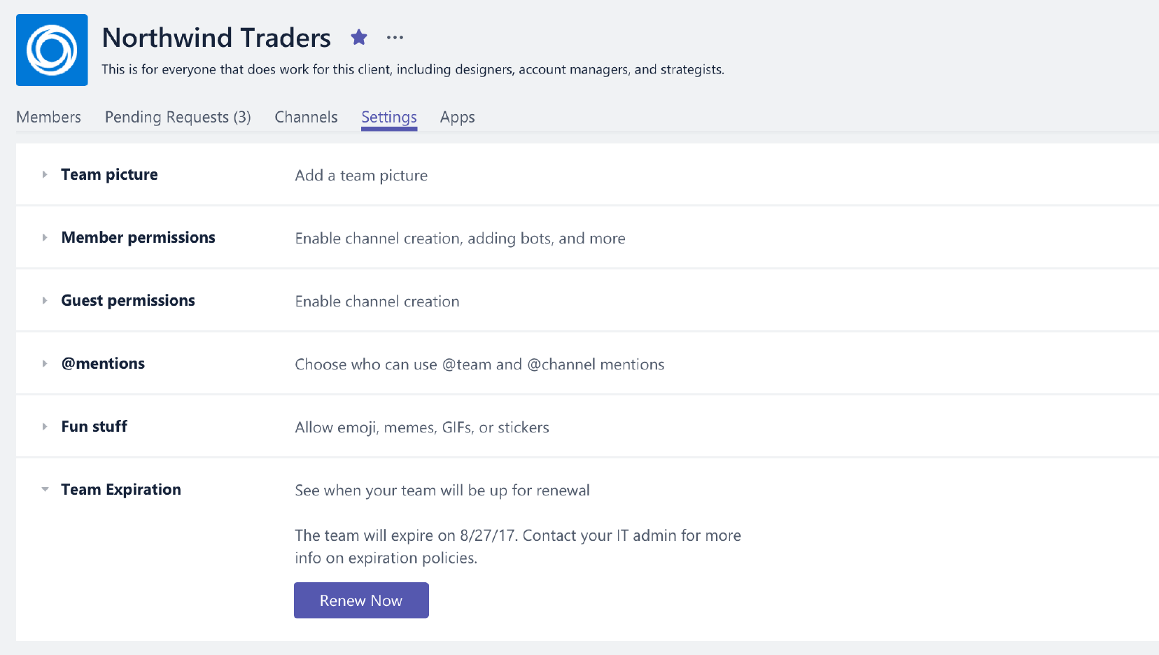Click the Member permissions heading

tap(138, 237)
